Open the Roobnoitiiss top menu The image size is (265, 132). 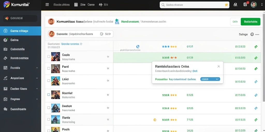62,5
